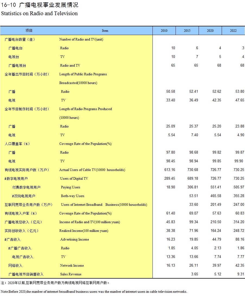This screenshot has width=245, height=296.
Task: Click value 39.97 for Network Income
Action: pos(217,265)
